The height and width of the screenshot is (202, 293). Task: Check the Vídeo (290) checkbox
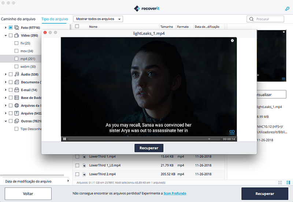point(11,35)
